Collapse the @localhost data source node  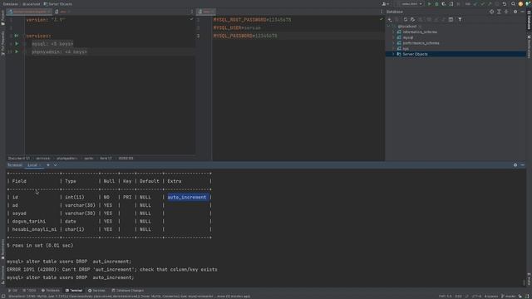(389, 26)
